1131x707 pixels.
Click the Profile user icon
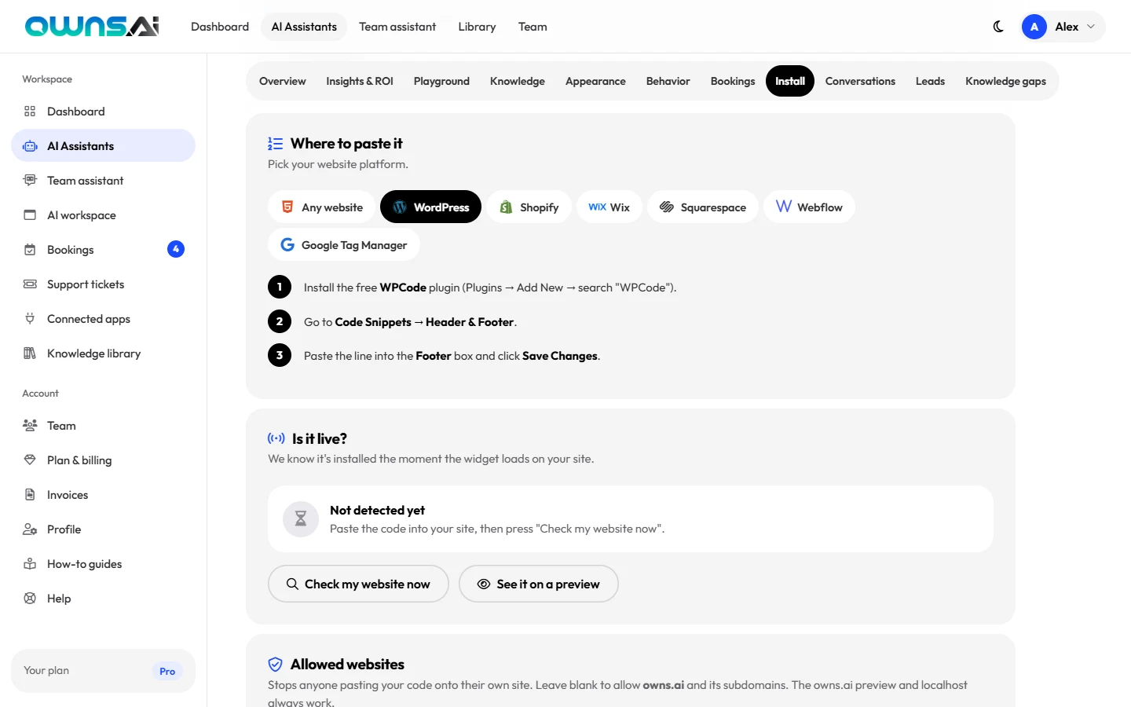[30, 529]
